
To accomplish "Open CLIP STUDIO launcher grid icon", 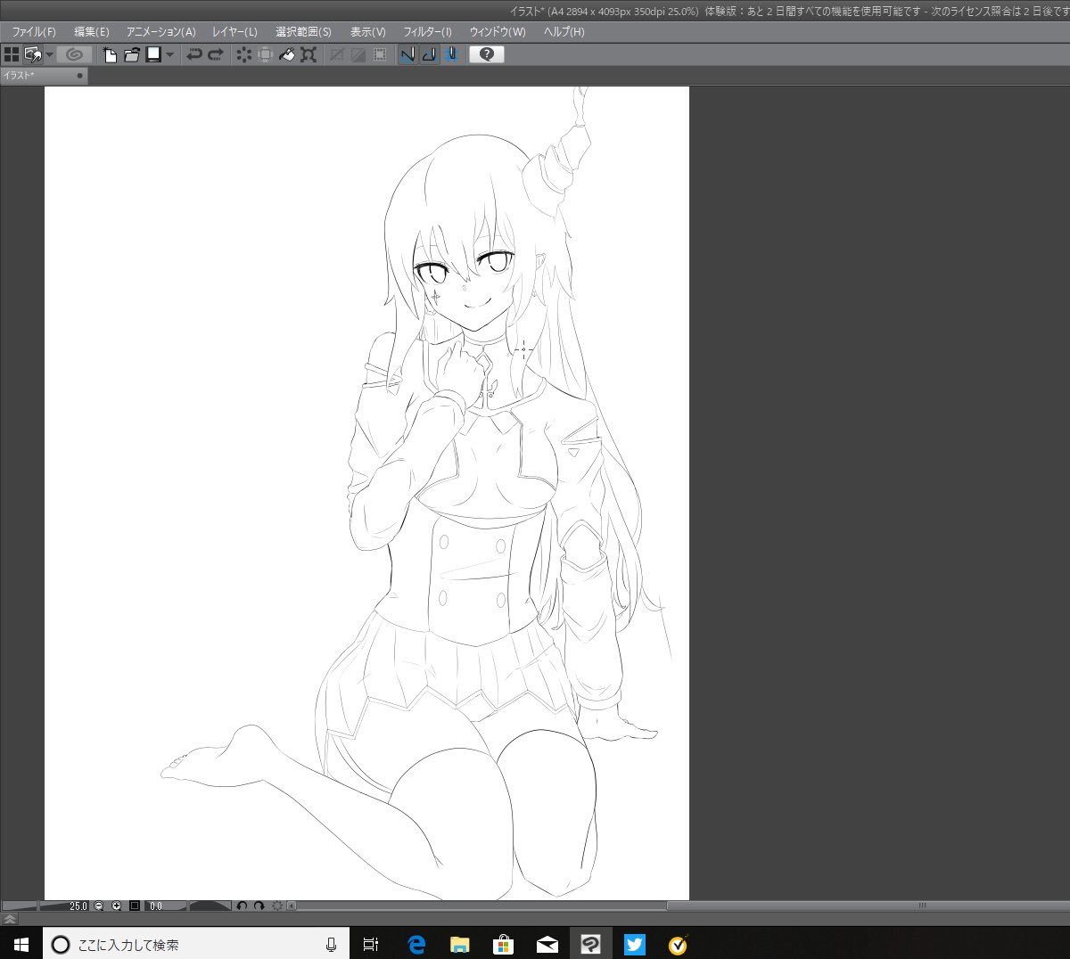I will pos(12,54).
